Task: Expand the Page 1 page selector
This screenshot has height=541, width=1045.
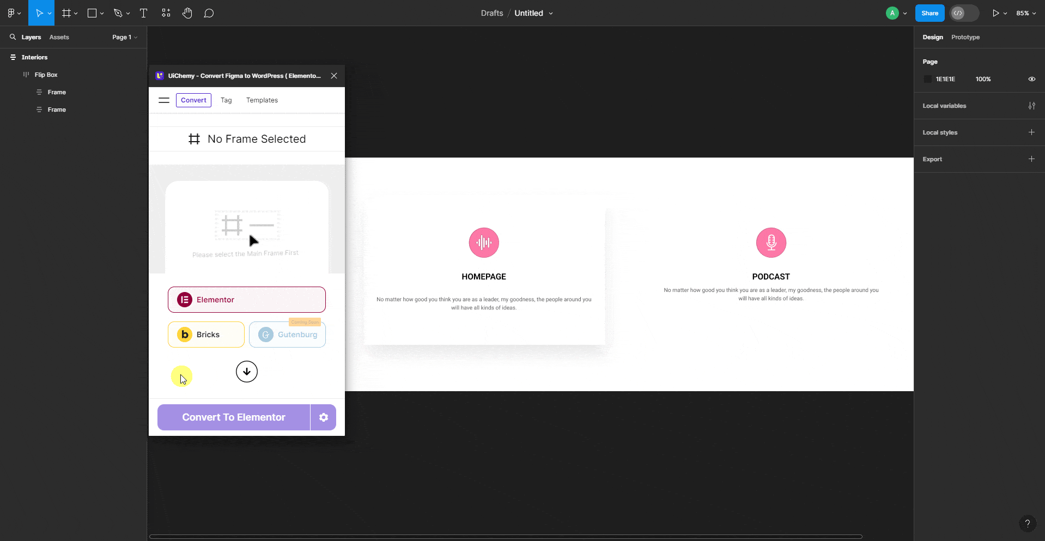Action: tap(124, 37)
